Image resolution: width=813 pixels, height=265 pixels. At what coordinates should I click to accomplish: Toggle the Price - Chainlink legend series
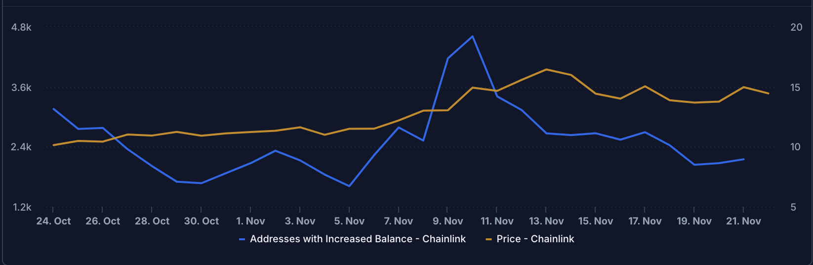(535, 239)
